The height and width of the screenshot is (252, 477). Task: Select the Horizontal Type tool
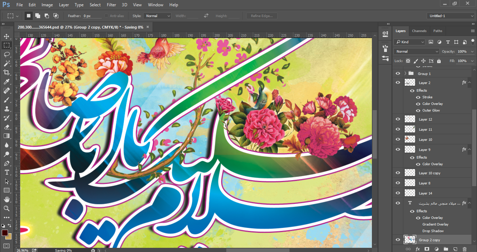[7, 172]
